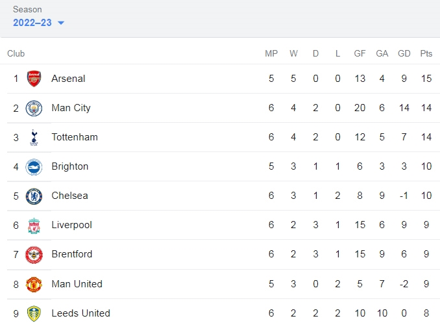440x325 pixels.
Task: Select the Tottenham team name
Action: (75, 137)
